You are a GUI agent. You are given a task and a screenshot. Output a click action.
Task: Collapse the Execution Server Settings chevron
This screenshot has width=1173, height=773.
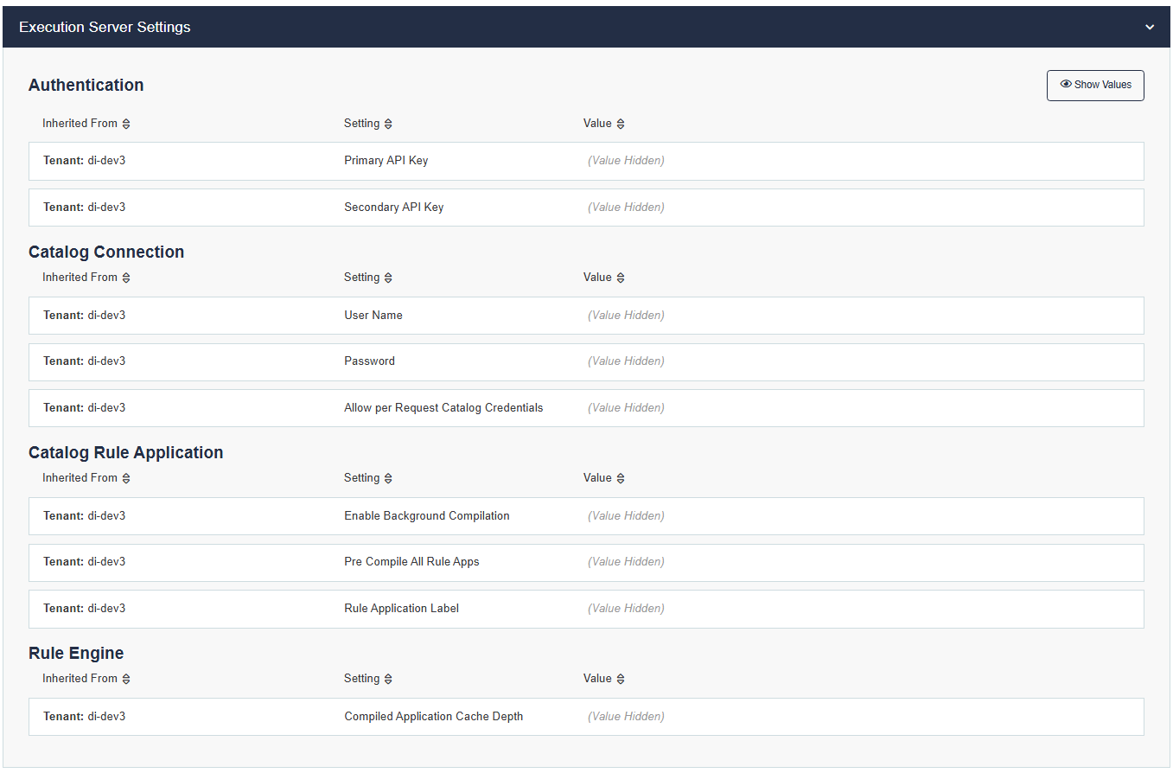click(1150, 28)
